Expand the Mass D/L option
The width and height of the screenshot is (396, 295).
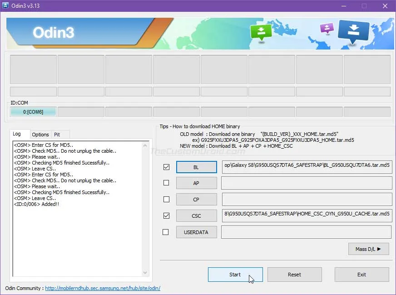(368, 249)
